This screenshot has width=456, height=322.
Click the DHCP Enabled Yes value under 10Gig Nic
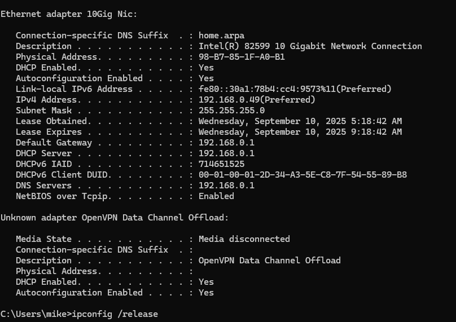(206, 68)
